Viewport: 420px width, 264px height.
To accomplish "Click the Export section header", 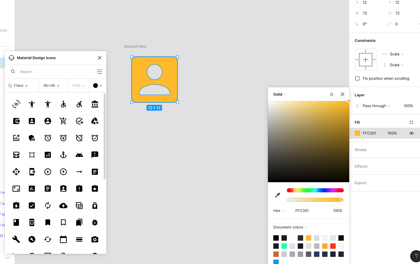I will pos(360,183).
